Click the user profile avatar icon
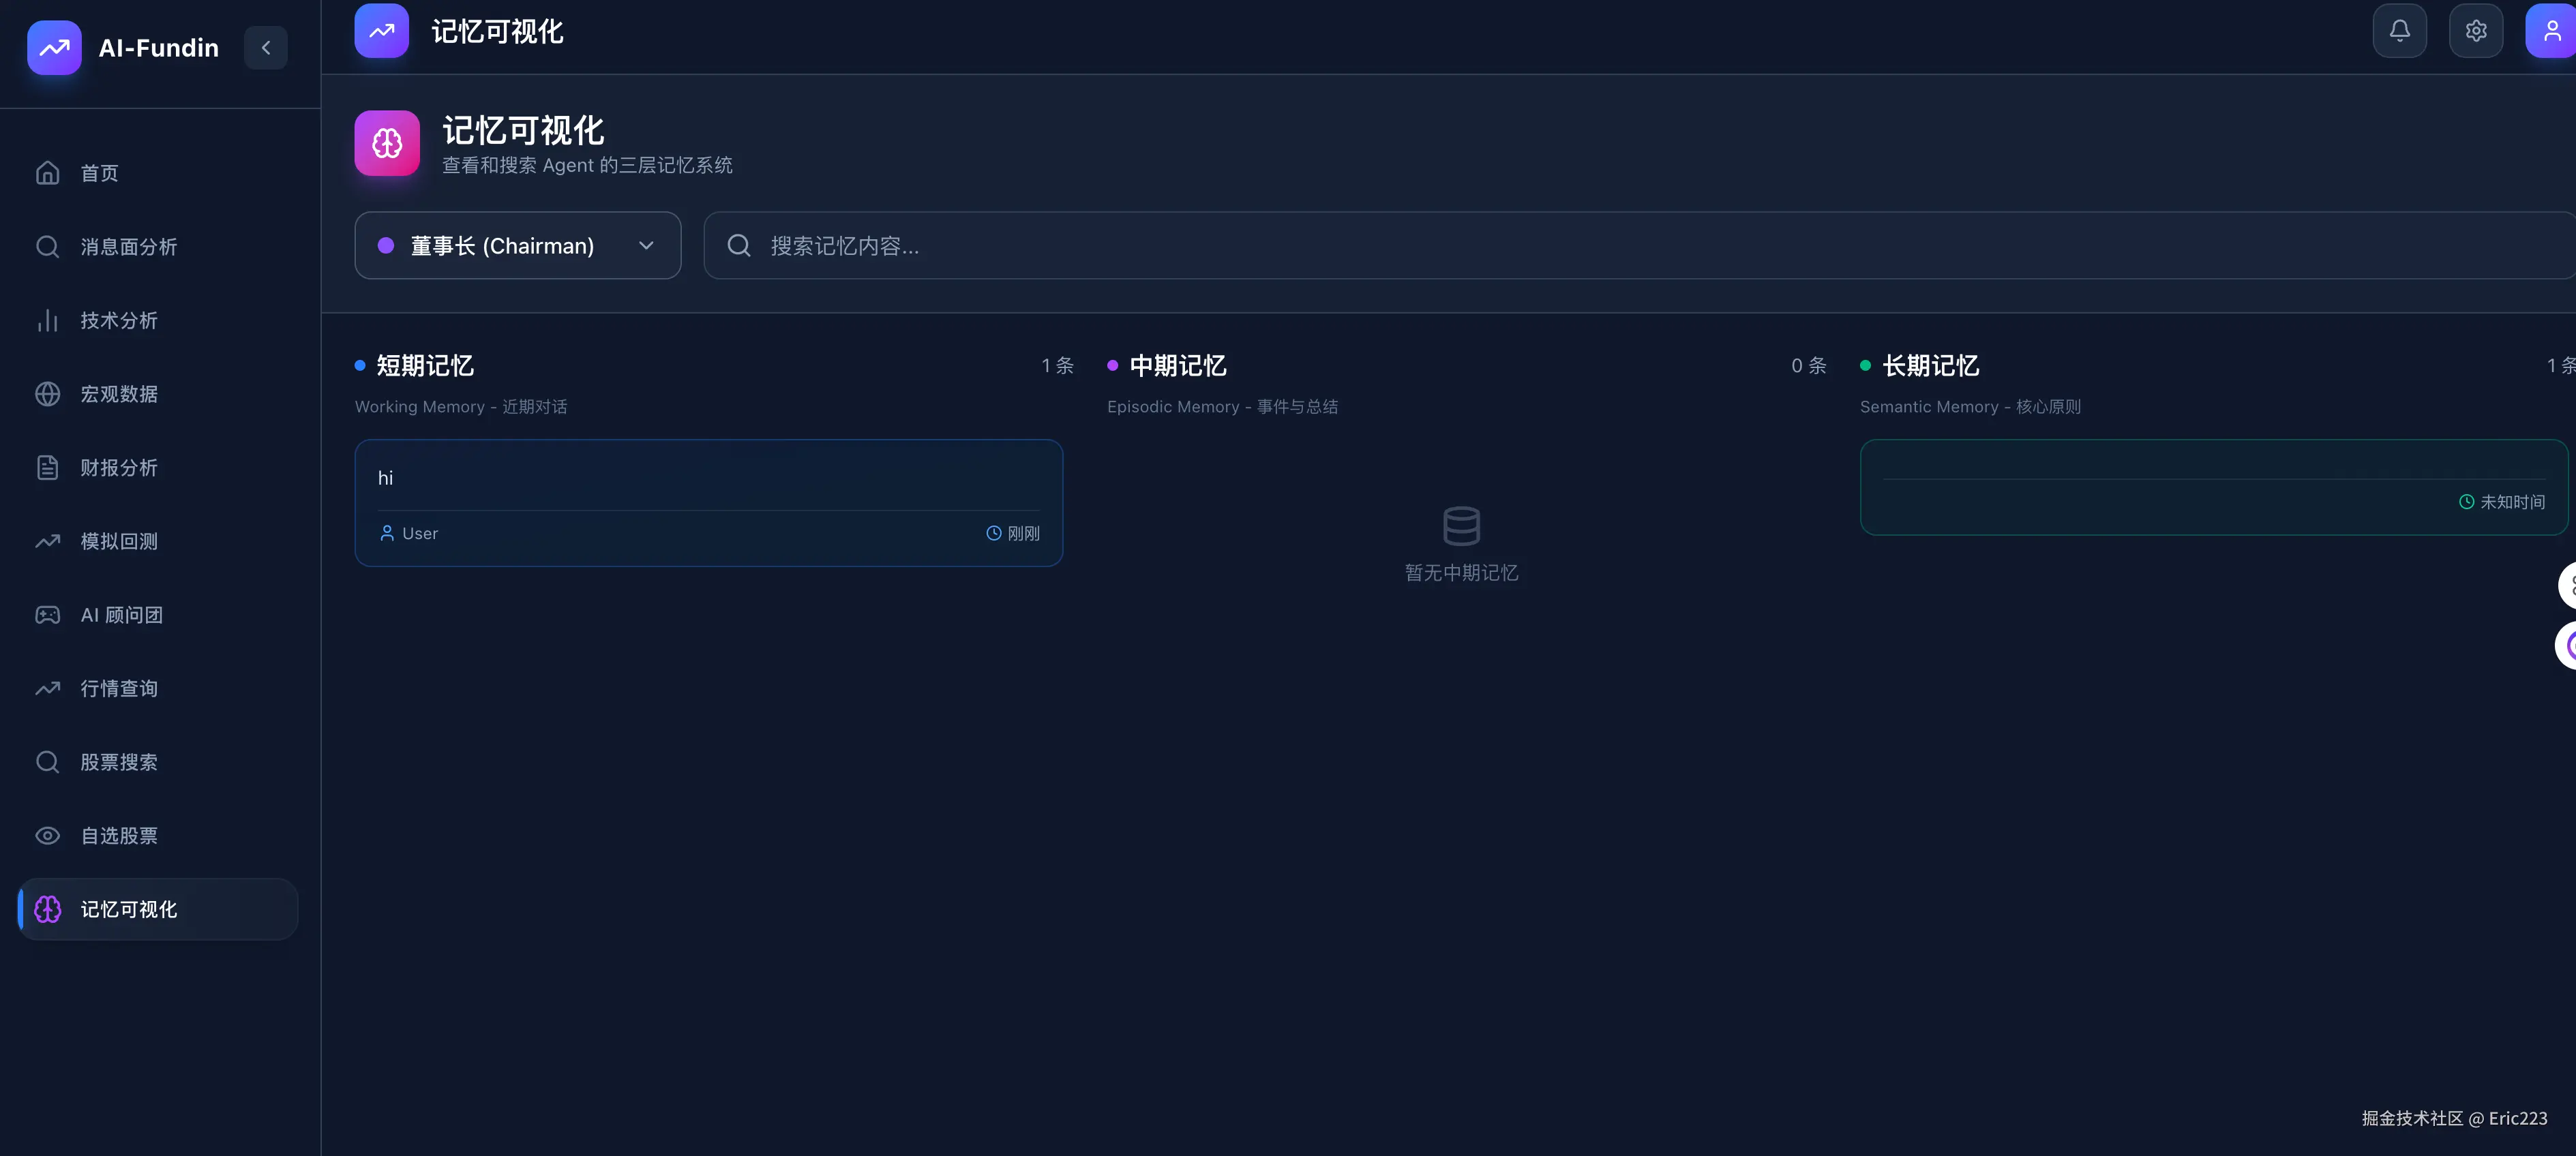2576x1156 pixels. [2551, 31]
